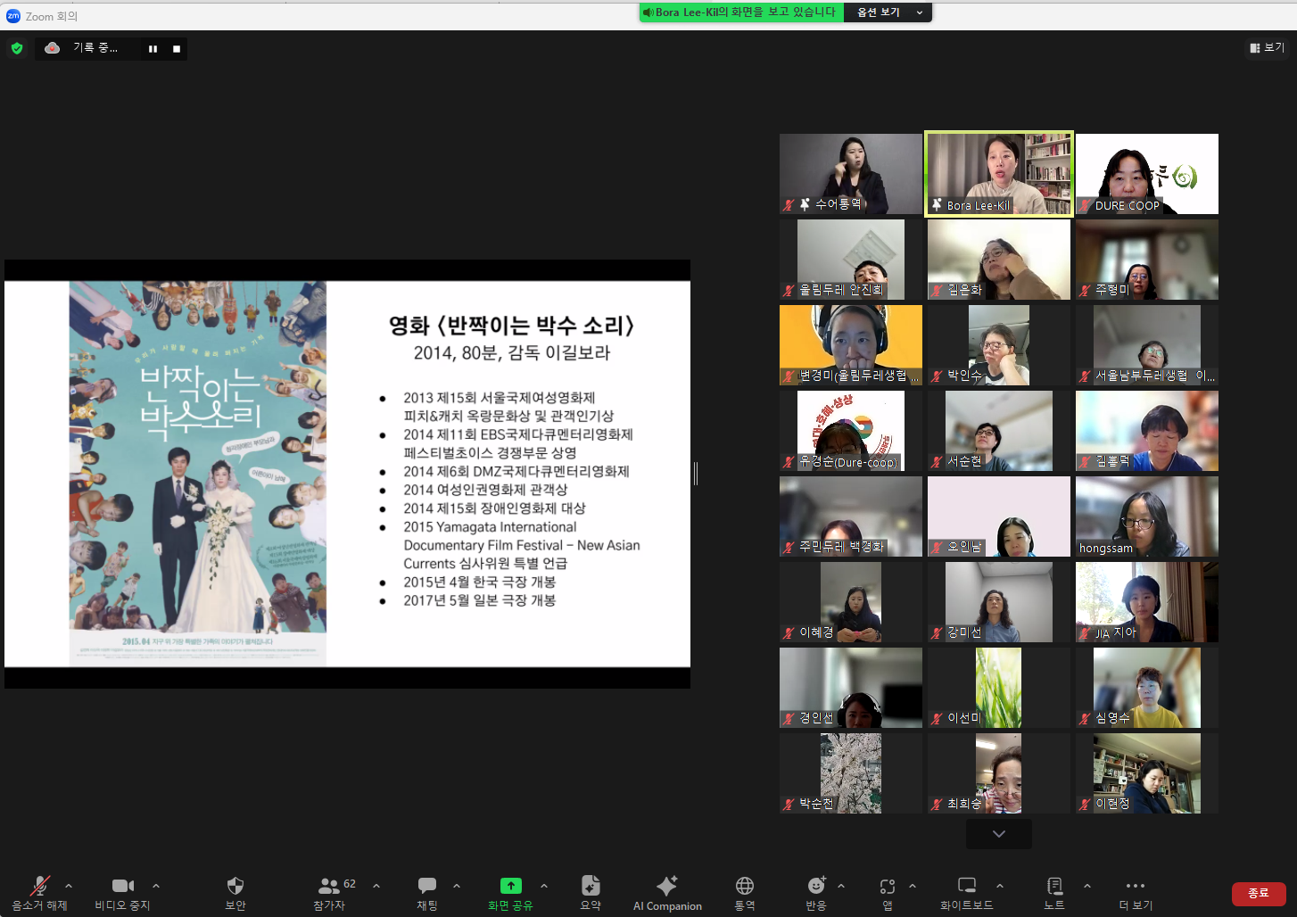Stop the recording with the square button
The image size is (1297, 917).
[x=177, y=49]
